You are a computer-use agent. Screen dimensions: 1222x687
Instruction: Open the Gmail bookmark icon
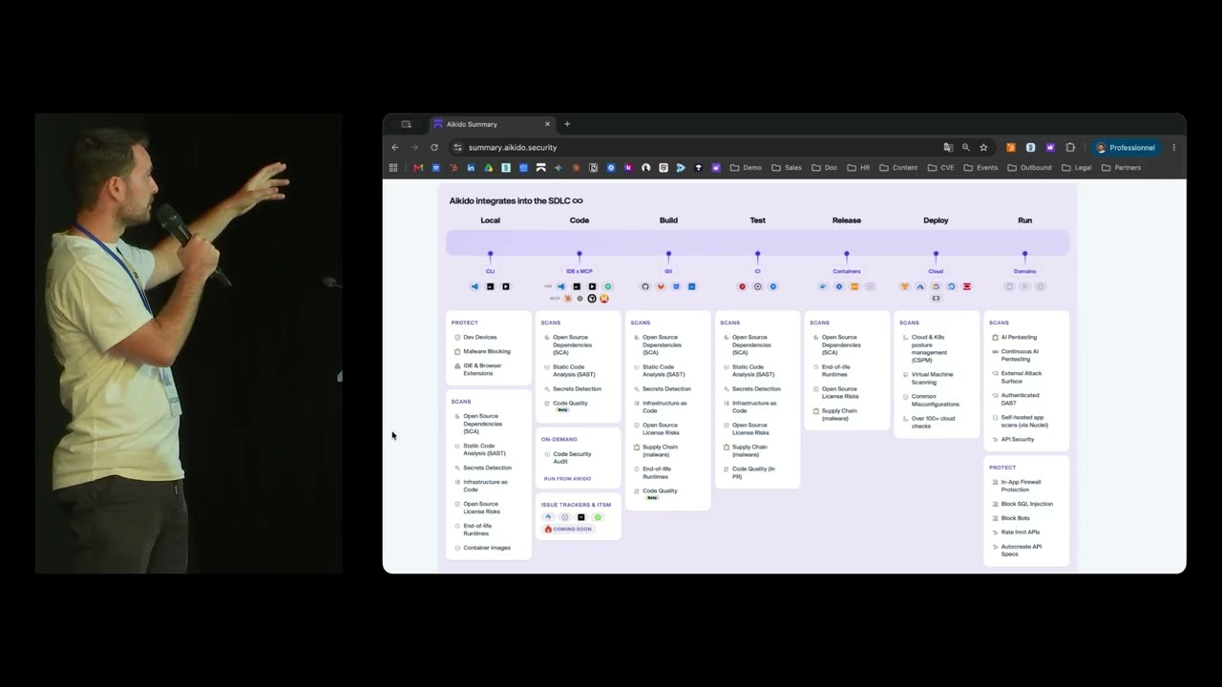(418, 168)
